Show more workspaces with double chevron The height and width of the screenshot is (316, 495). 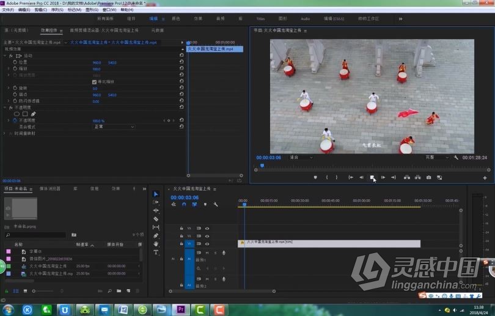coord(400,19)
